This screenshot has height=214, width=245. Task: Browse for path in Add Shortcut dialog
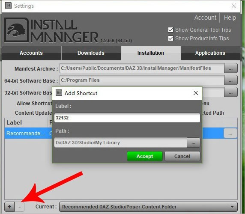coord(194,143)
